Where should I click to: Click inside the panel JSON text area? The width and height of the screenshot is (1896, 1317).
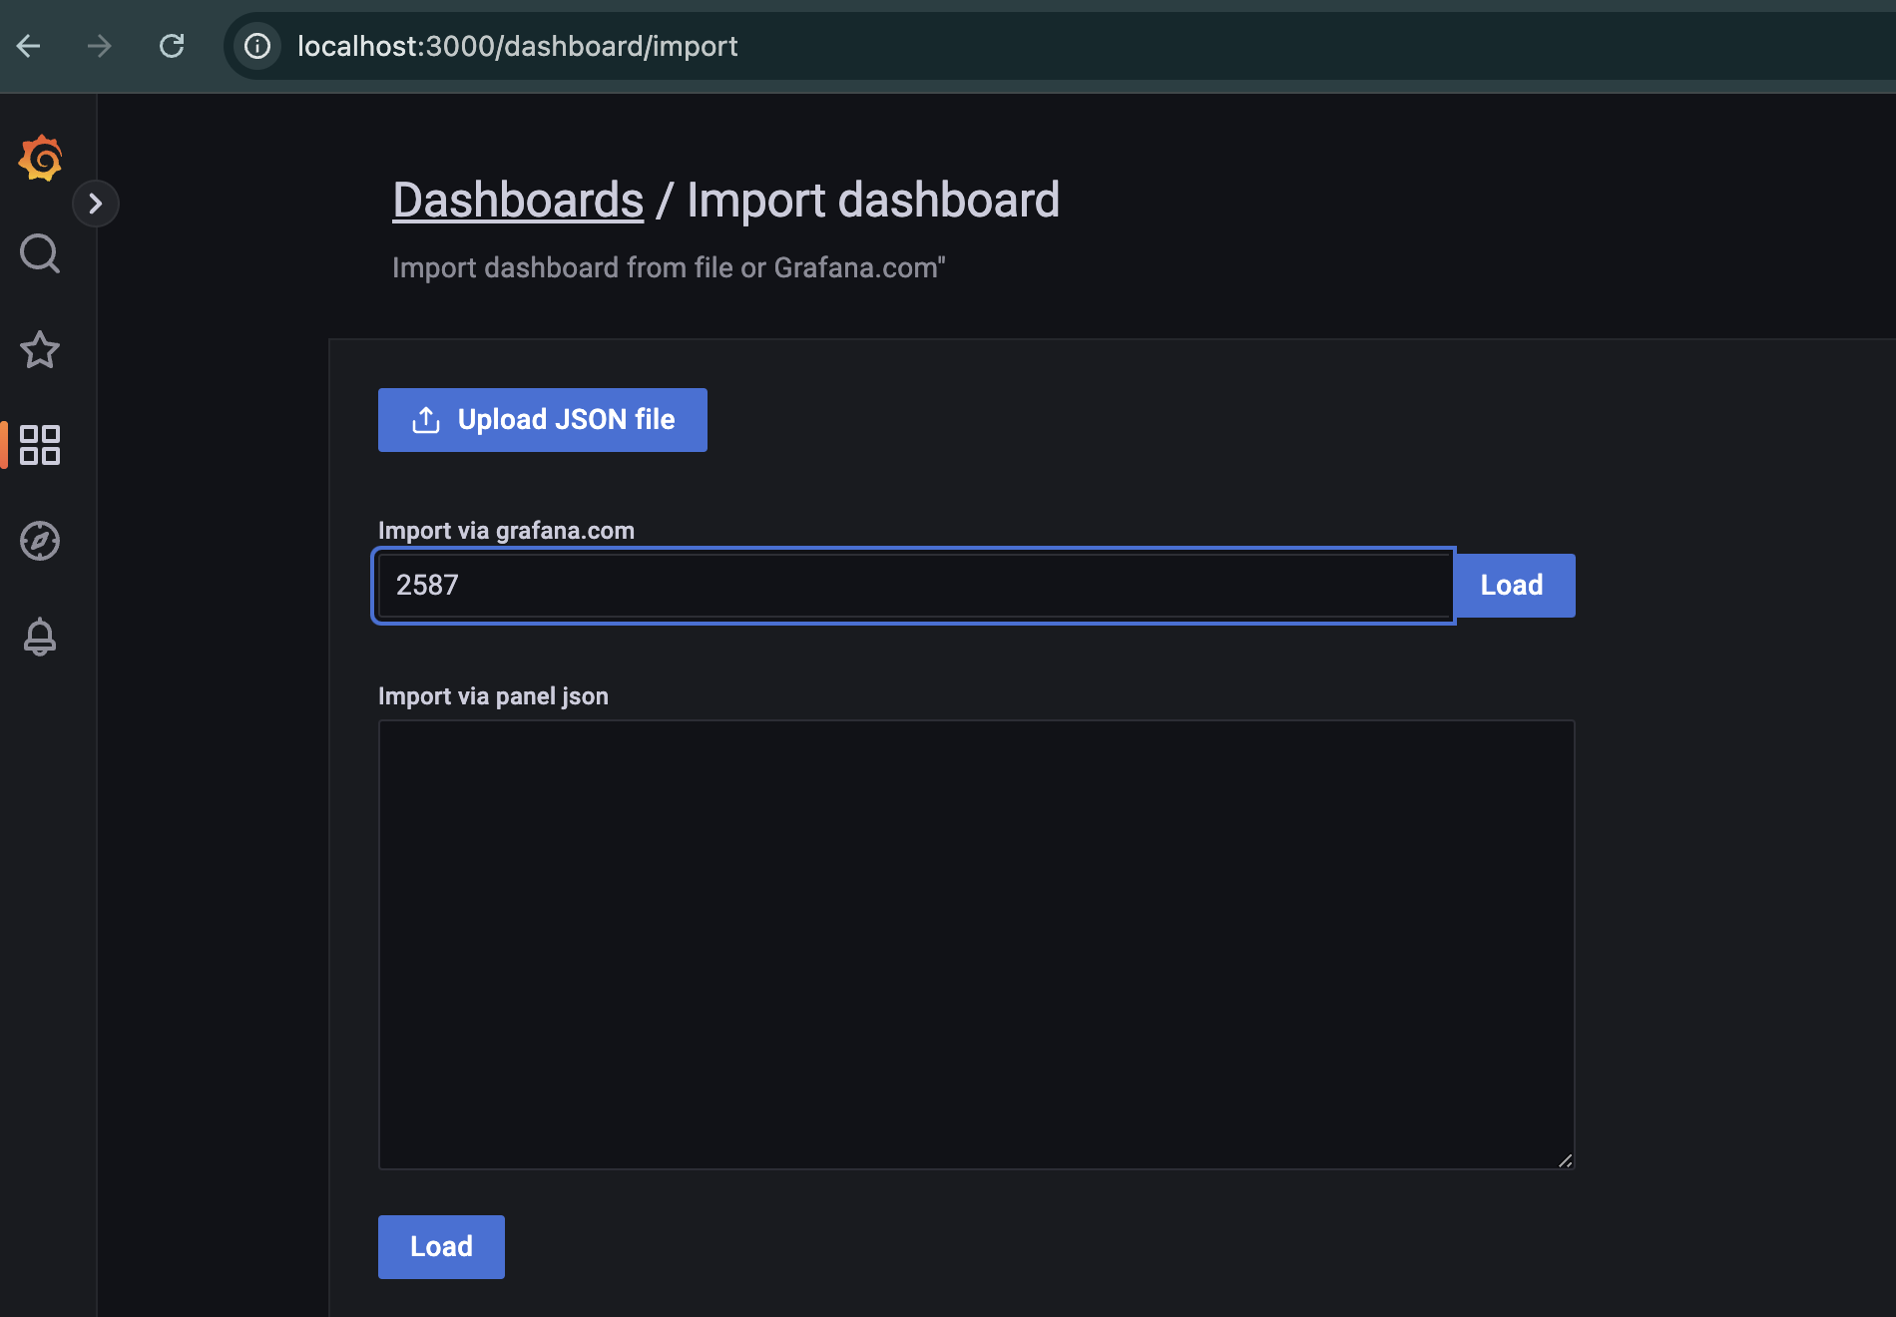point(976,944)
